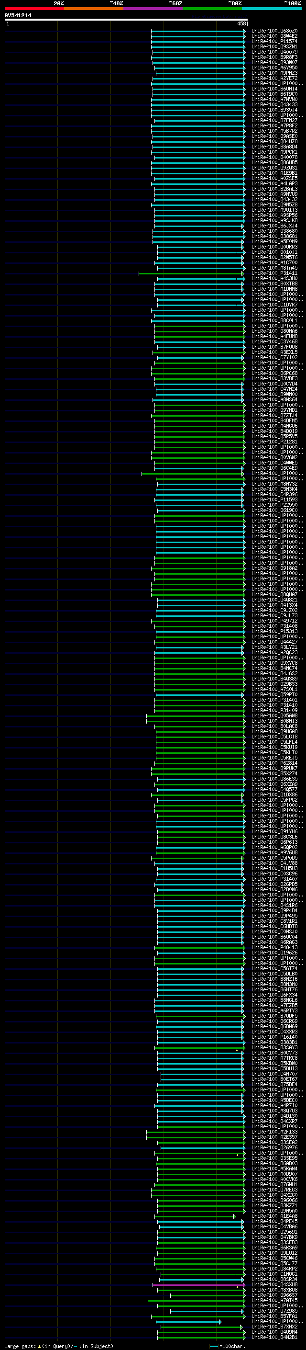This screenshot has height=1350, width=306.
Task: Select the UniRef100_Q40078 label
Action: [x=274, y=157]
